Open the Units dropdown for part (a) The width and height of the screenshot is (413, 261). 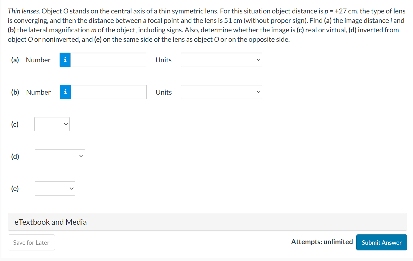tap(221, 60)
